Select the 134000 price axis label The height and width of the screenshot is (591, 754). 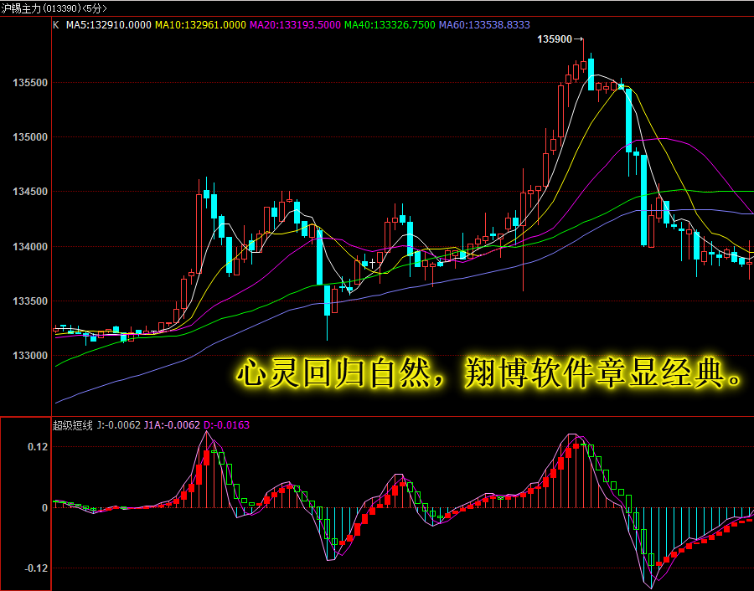[30, 247]
